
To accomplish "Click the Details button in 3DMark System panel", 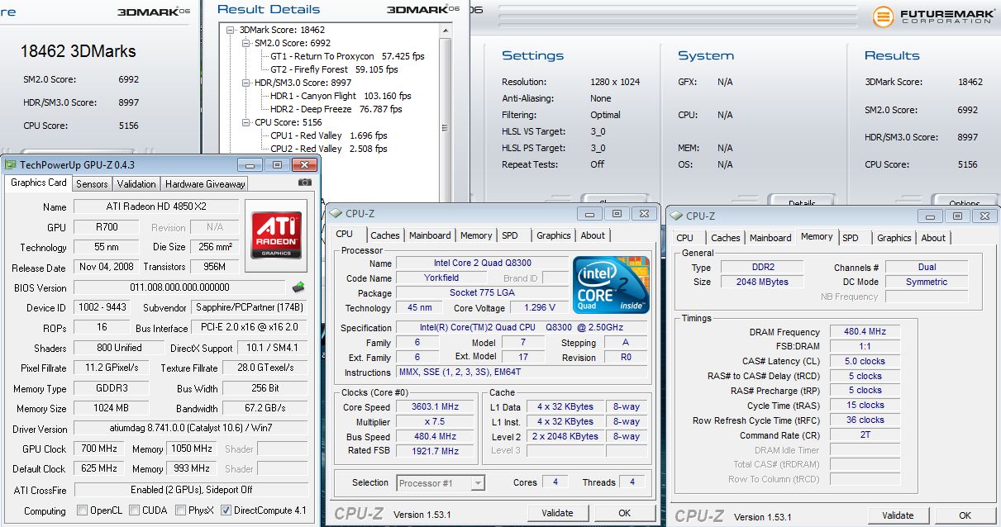I will tap(801, 201).
